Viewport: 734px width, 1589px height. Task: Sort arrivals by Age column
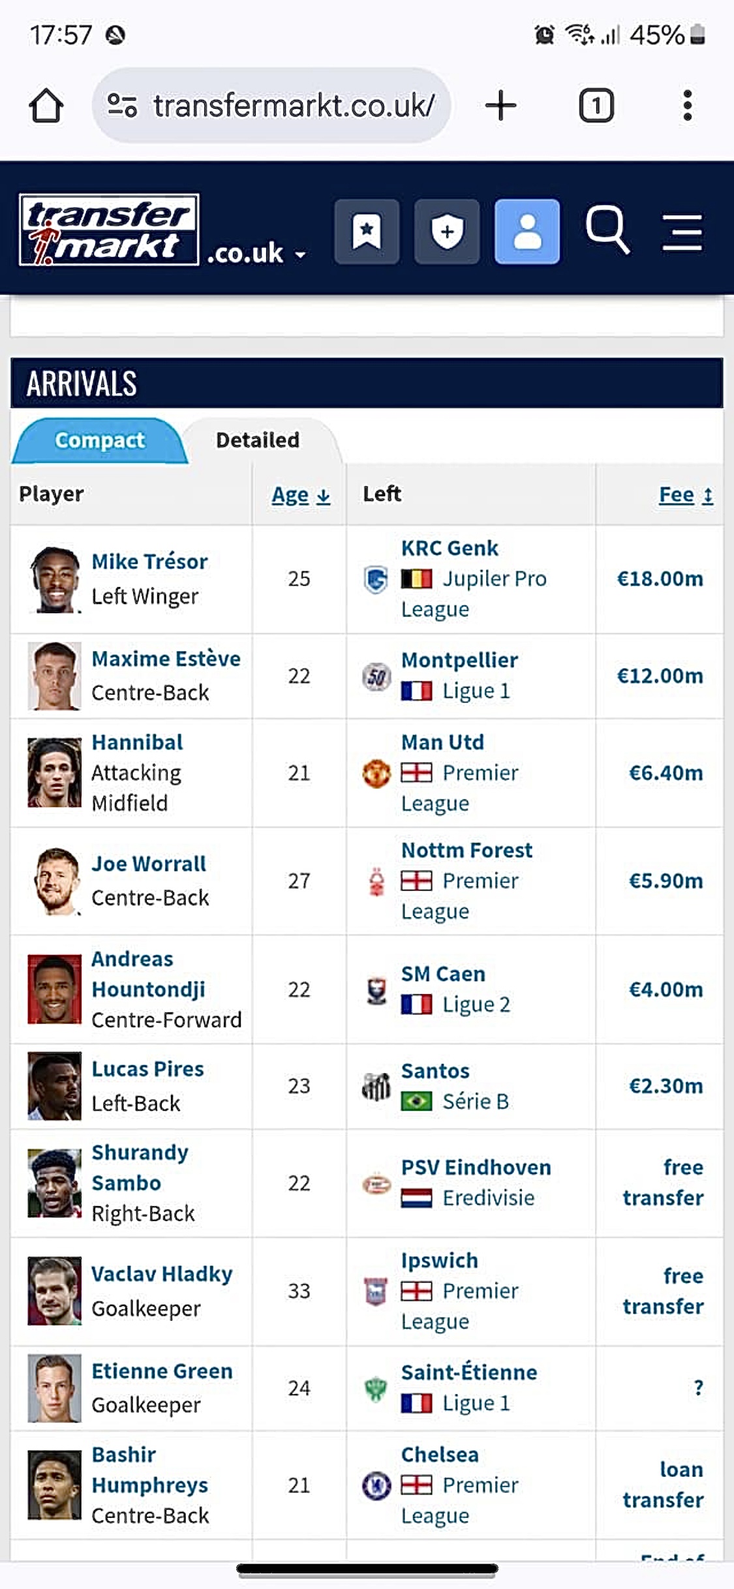click(300, 496)
